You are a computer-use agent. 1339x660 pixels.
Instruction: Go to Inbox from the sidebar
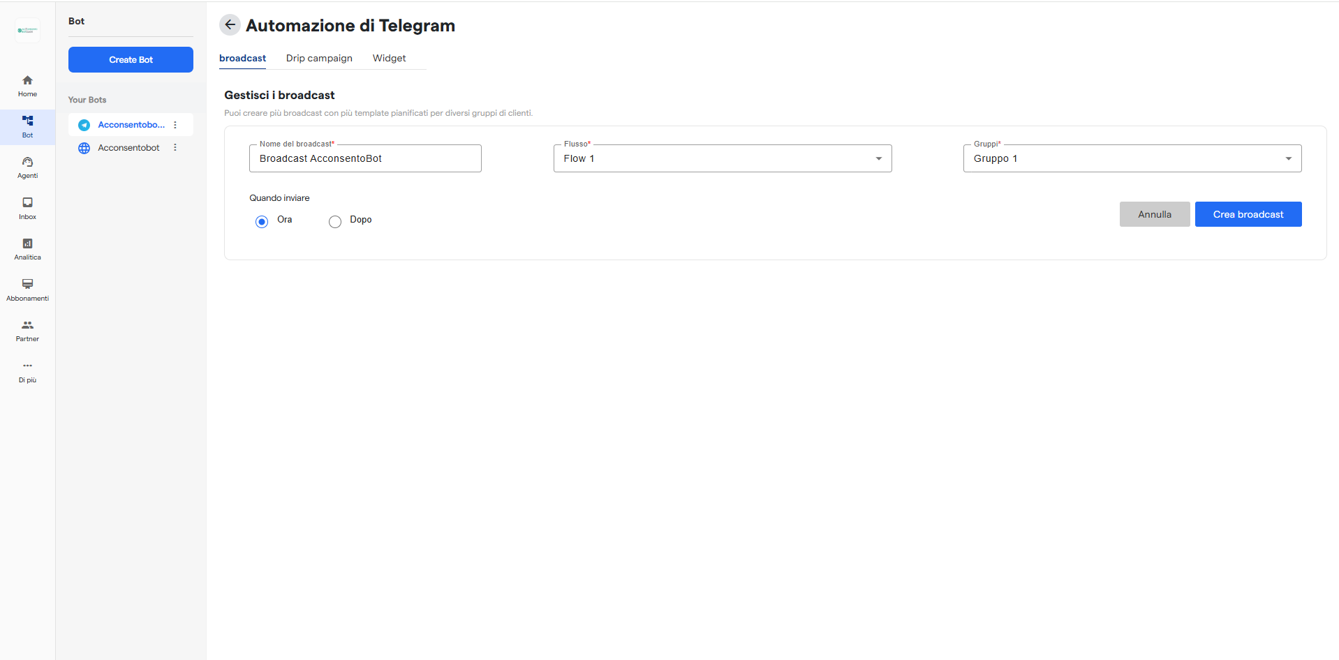coord(27,203)
